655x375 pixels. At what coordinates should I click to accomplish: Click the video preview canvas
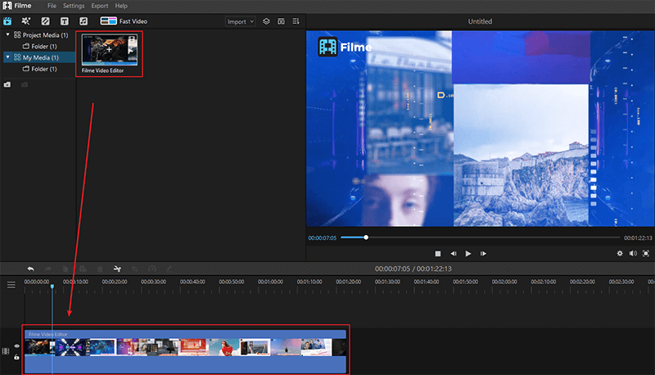[x=481, y=129]
